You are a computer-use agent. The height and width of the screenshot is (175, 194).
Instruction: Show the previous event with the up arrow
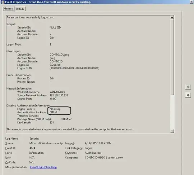pos(188,87)
